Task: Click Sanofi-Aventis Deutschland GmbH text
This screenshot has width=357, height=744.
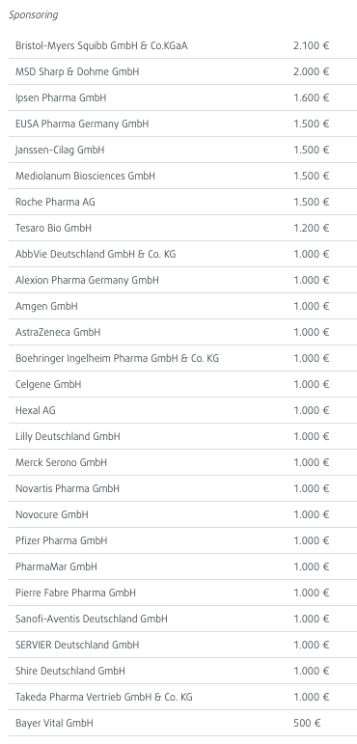Action: 91,620
